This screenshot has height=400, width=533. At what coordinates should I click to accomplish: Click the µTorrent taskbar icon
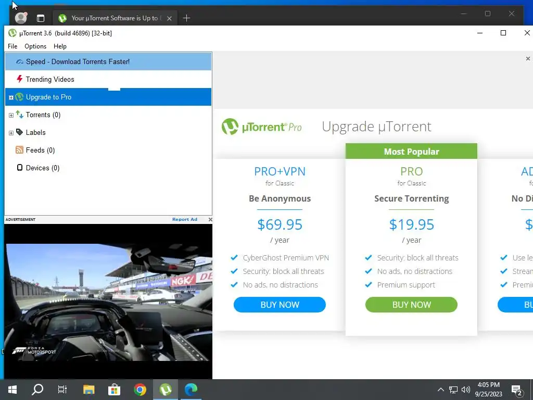point(166,390)
